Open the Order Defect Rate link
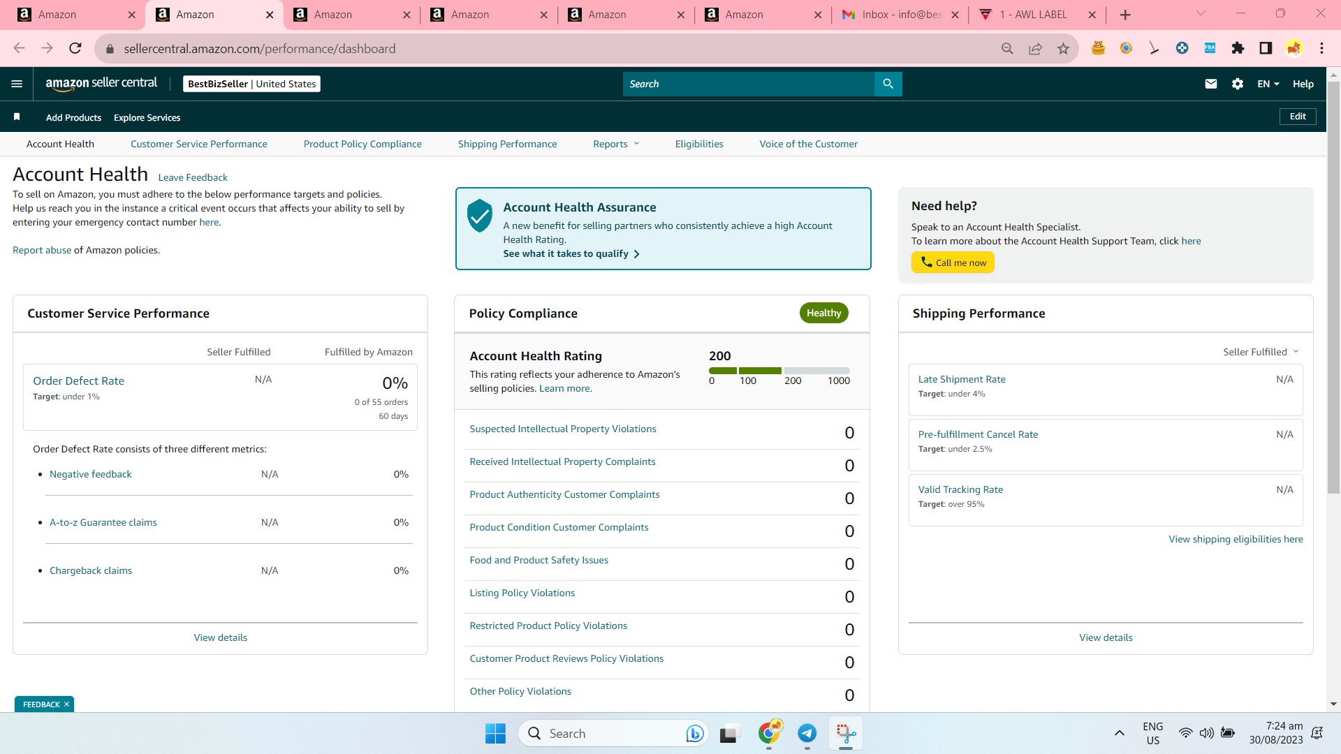The image size is (1341, 754). [78, 380]
